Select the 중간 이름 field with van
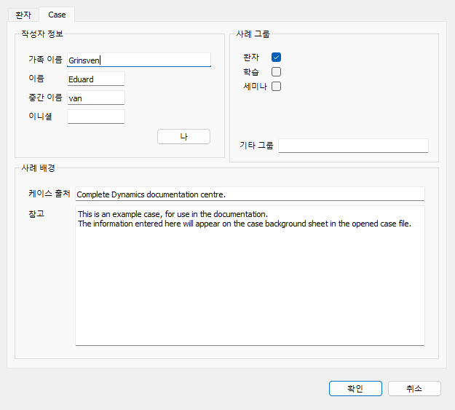Screen dimensions: 455x410 click(96, 98)
